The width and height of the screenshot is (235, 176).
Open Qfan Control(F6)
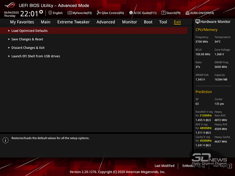click(x=113, y=13)
